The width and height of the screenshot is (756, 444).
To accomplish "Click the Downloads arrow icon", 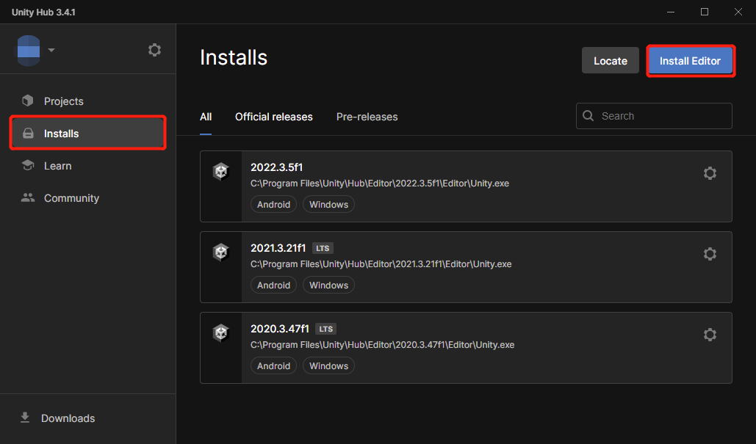I will click(x=25, y=418).
